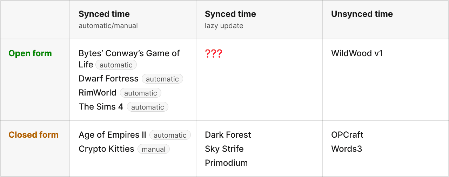The image size is (449, 177).
Task: Select the Sky Strife entry
Action: (x=224, y=149)
